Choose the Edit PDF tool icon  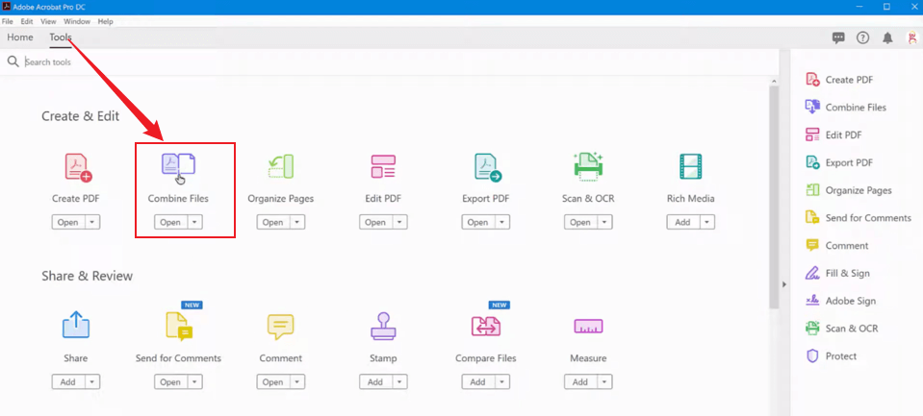click(383, 166)
